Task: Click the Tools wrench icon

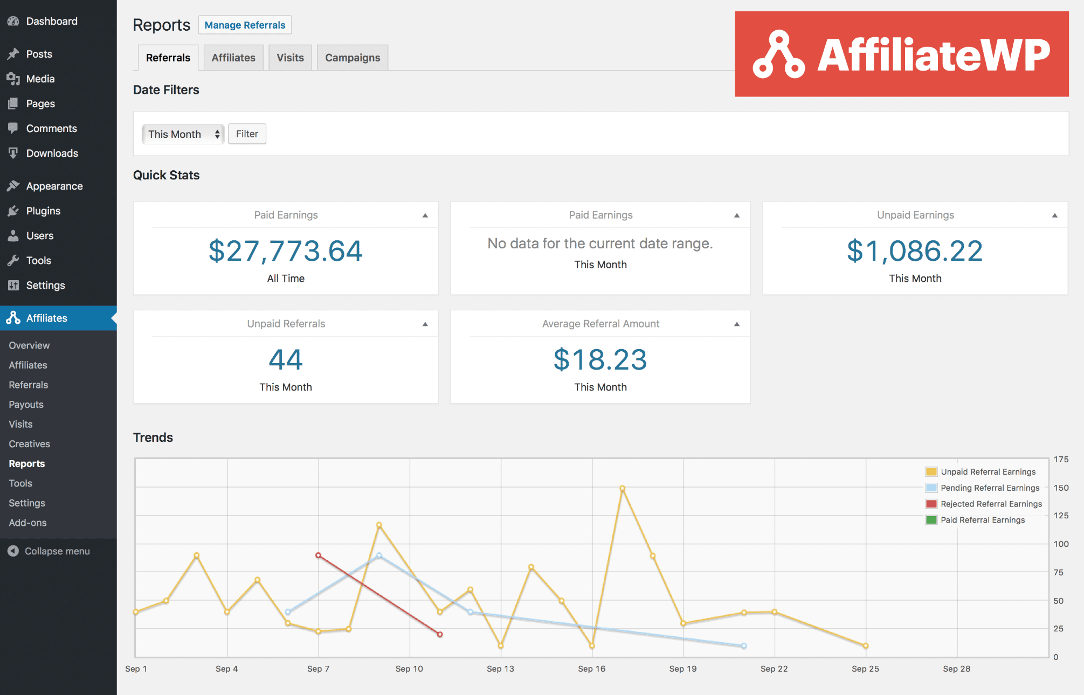Action: 13,260
